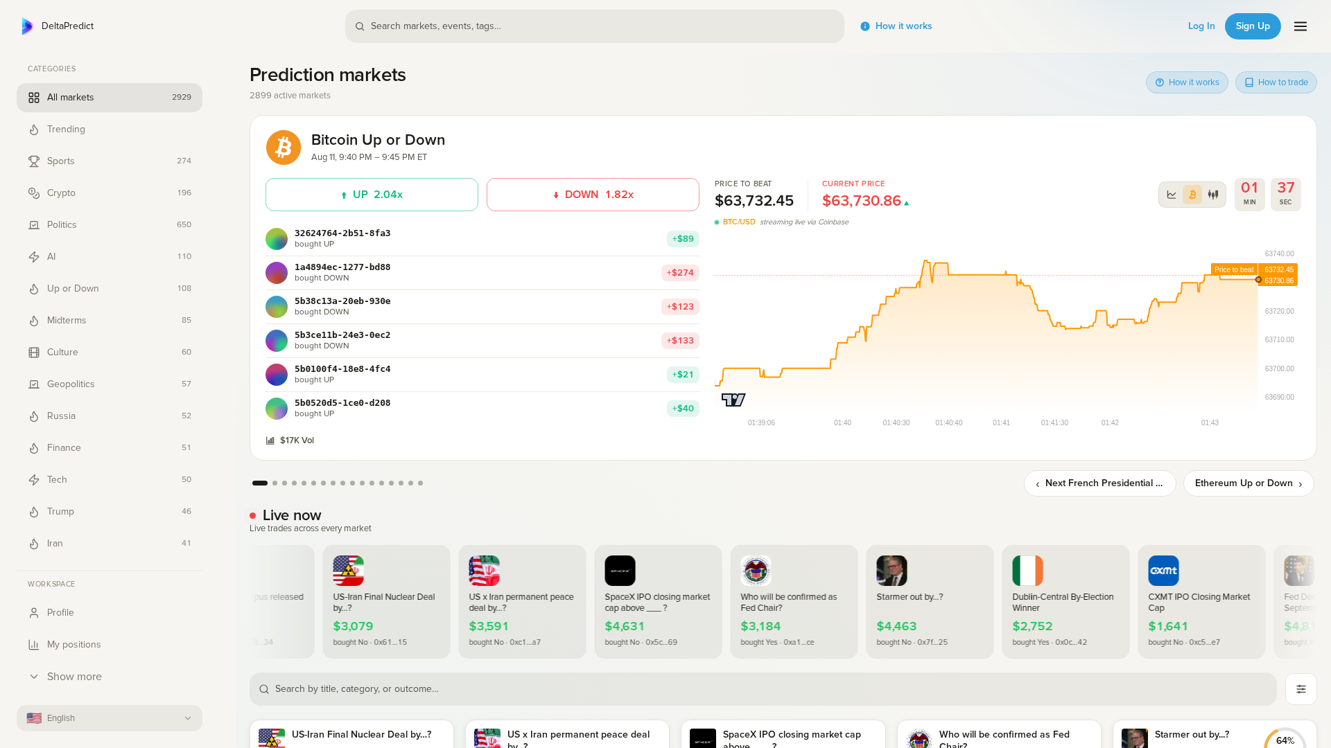The image size is (1331, 748).
Task: Select the last carousel dot indicator
Action: (420, 483)
